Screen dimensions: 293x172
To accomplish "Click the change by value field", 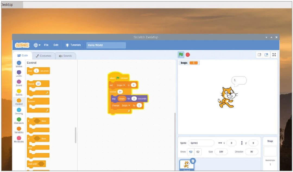I will tap(139, 106).
